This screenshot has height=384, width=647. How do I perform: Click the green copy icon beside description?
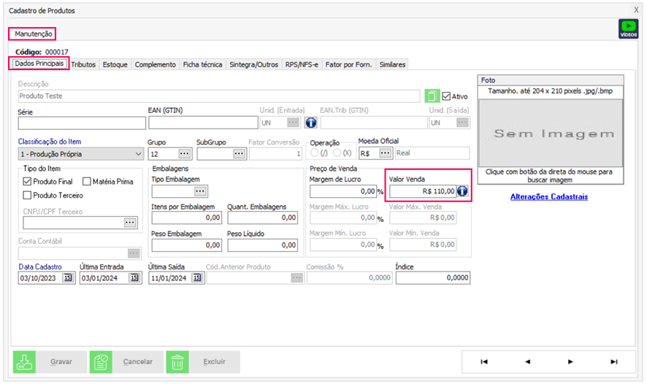(433, 96)
